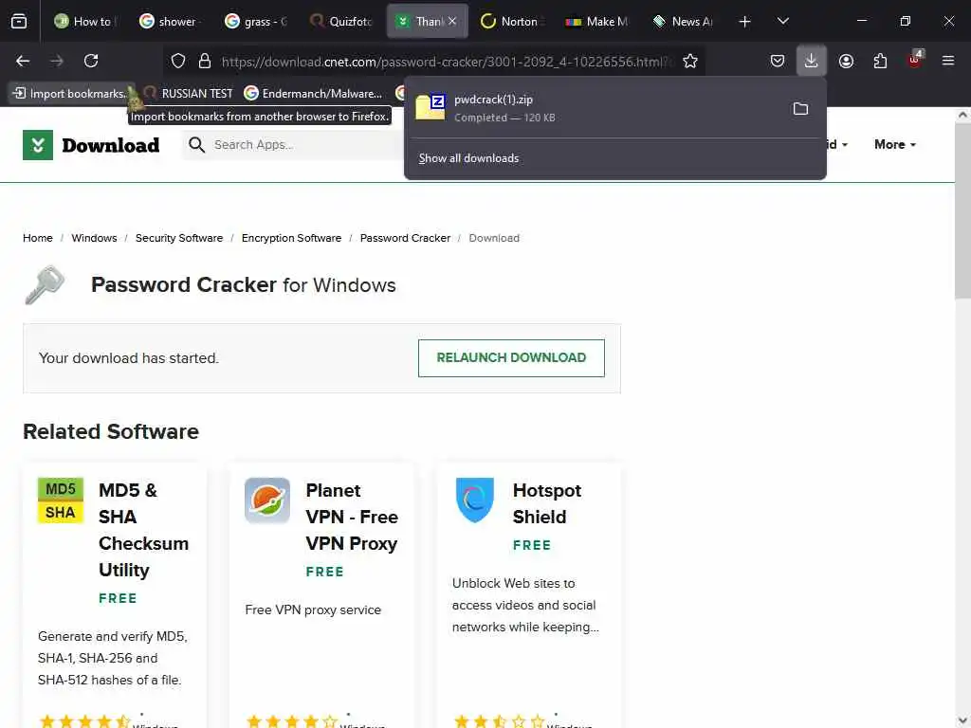Go to the Password Cracker breadcrumb
Screen dimensions: 971x728
405,238
